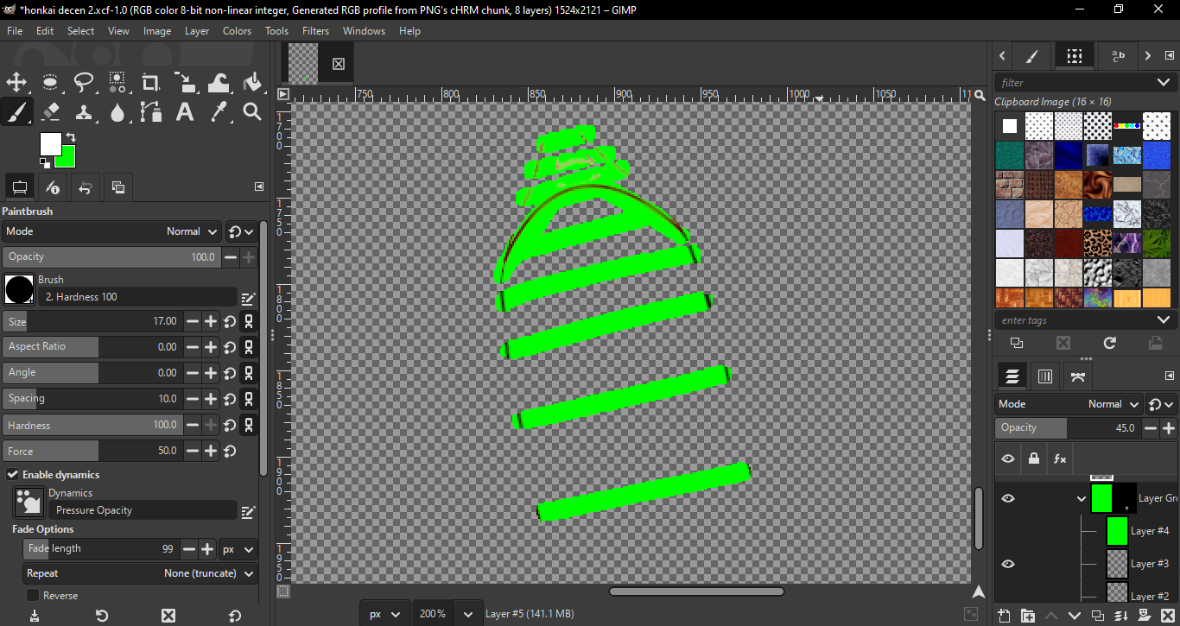Switch to the Brushes dock tab
The height and width of the screenshot is (626, 1180).
[1031, 56]
